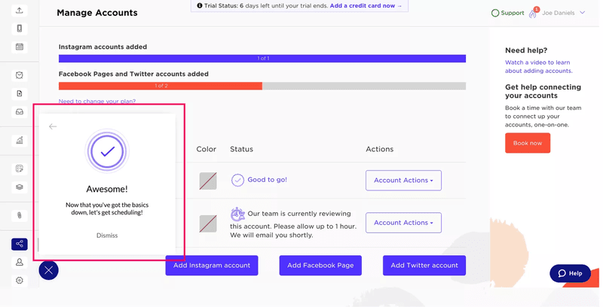The width and height of the screenshot is (603, 307).
Task: Go back using the popup's left arrow
Action: tap(53, 126)
